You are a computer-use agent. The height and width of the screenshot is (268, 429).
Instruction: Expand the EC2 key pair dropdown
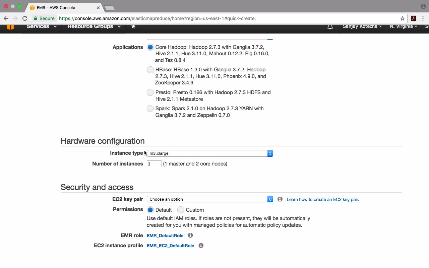[210, 199]
